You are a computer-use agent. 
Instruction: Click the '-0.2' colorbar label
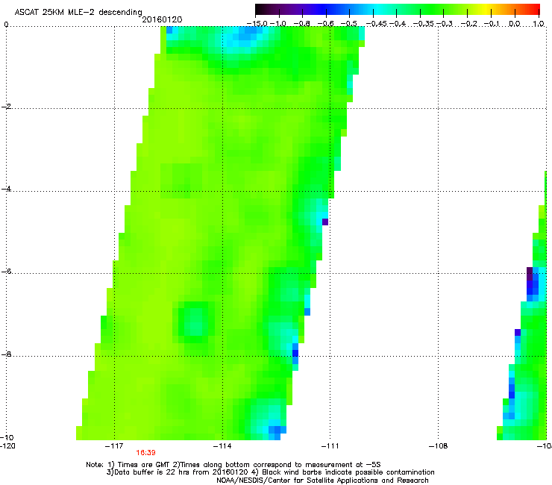click(468, 24)
